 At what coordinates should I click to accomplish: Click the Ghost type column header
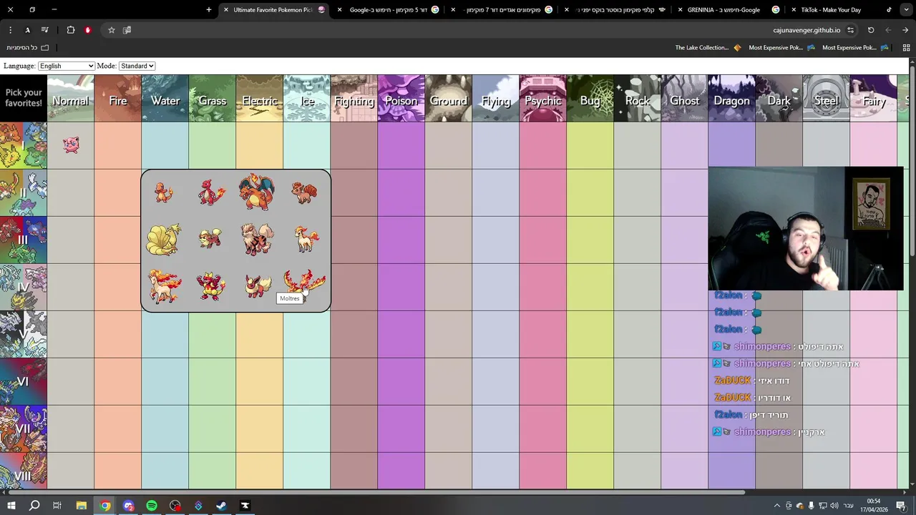click(x=685, y=99)
